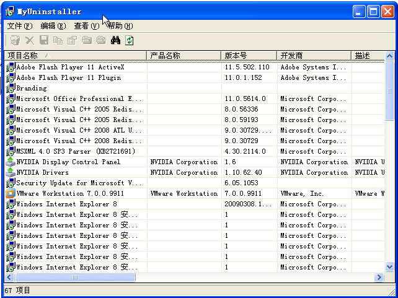
Task: Click the vertical scrollbar up arrow
Action: (389, 56)
